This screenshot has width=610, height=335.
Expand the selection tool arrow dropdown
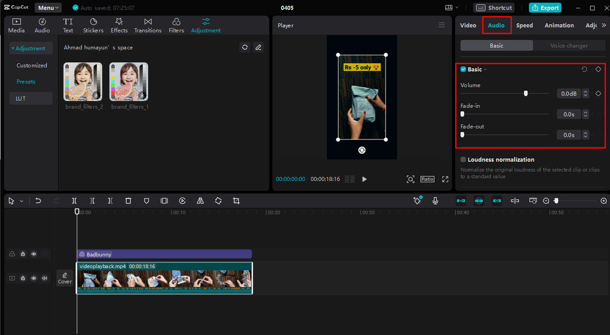tap(21, 201)
